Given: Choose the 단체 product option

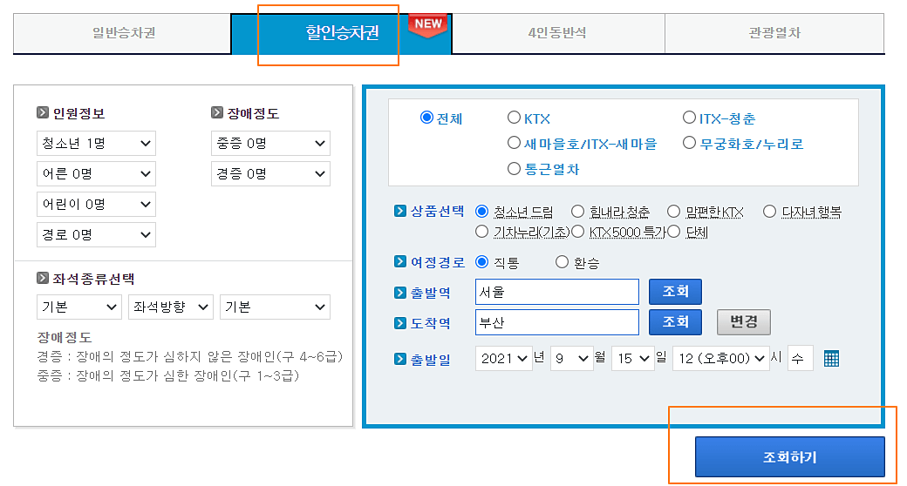Looking at the screenshot, I should click(673, 232).
